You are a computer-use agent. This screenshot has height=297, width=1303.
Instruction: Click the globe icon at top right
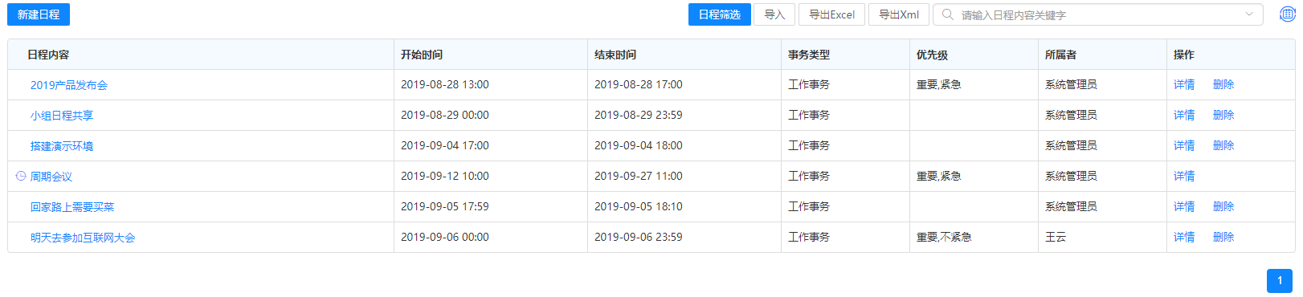(x=1287, y=14)
